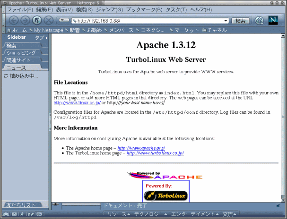Open the URL bar history dropdown arrow
The image size is (287, 219).
pos(227,21)
